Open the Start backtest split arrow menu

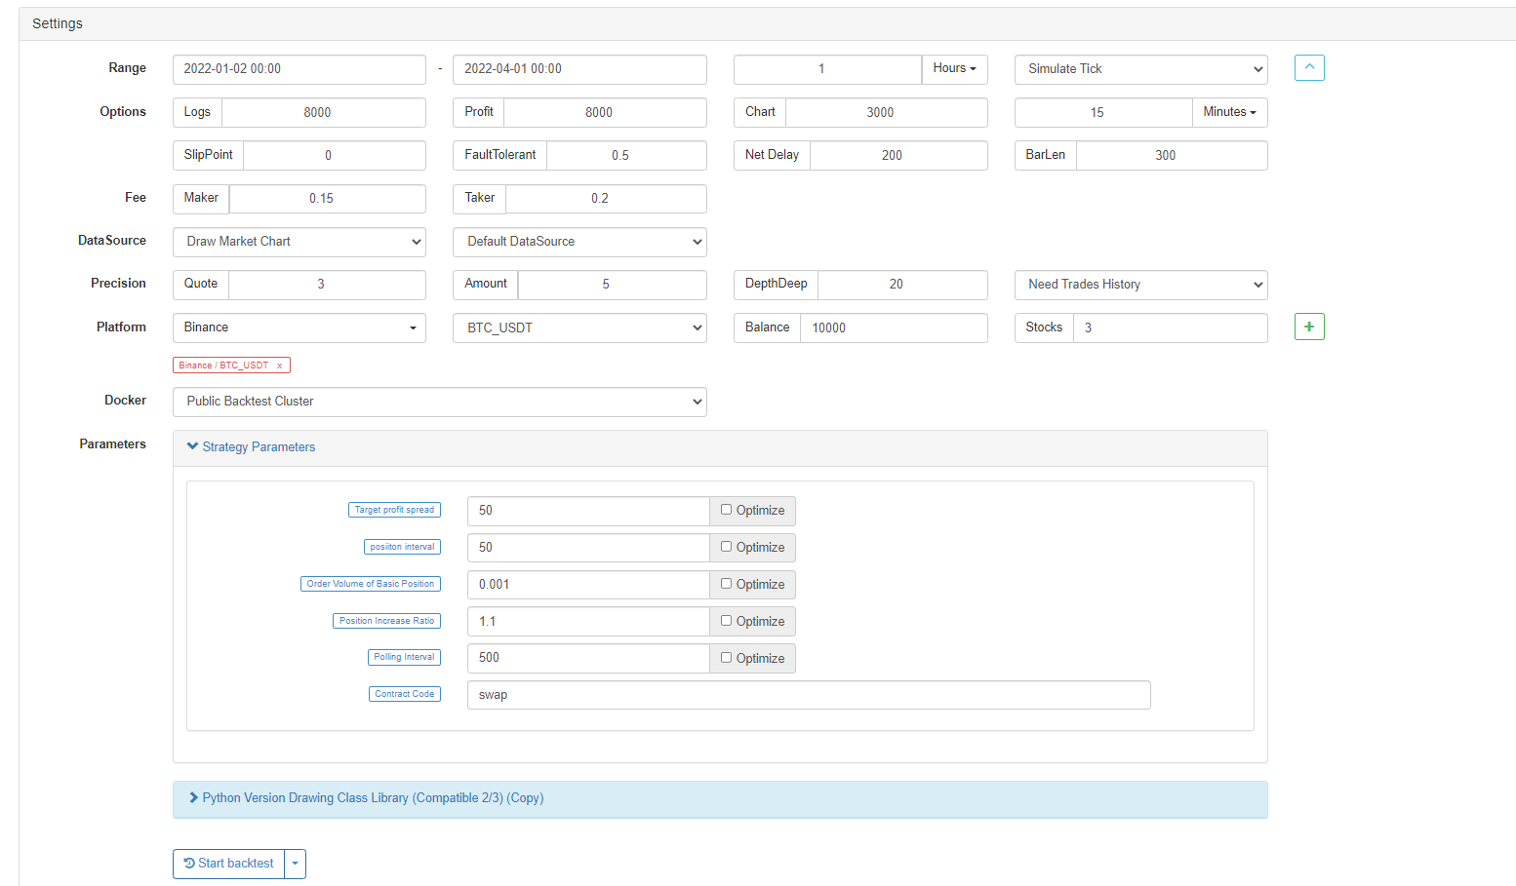(x=295, y=864)
